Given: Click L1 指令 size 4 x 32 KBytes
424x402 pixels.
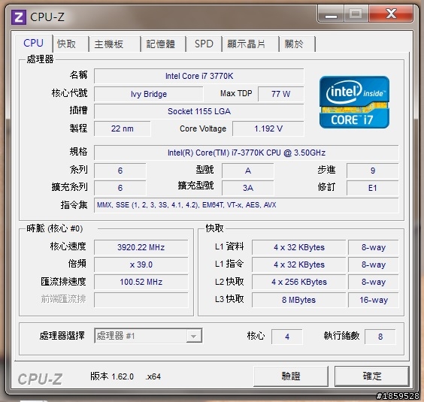Looking at the screenshot, I should click(x=298, y=264).
